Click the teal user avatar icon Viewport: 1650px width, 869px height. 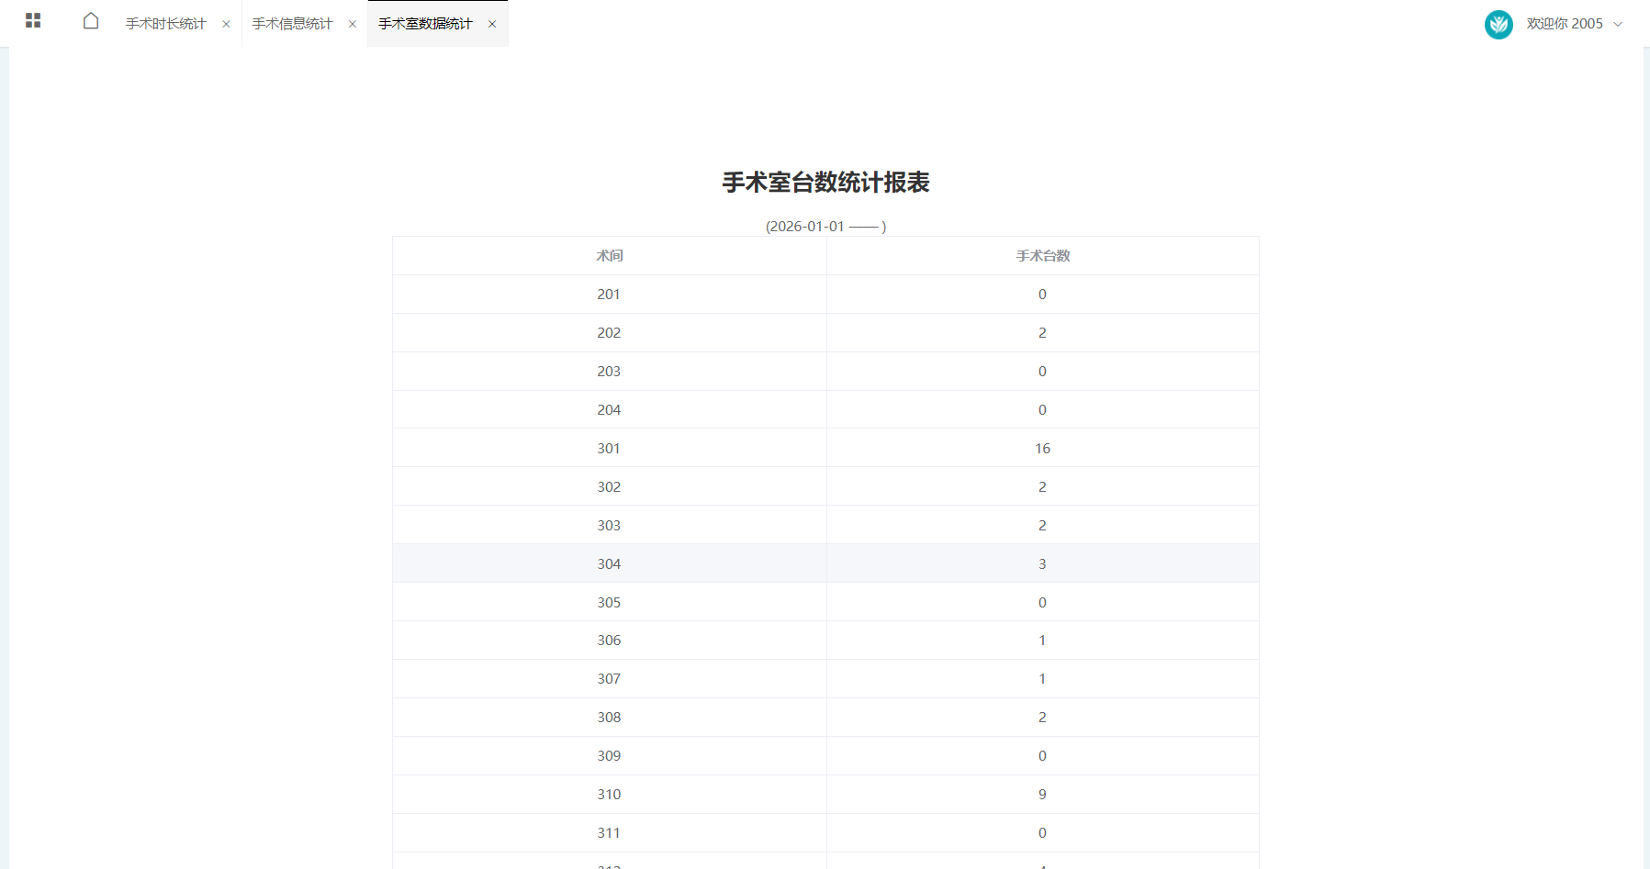1498,25
